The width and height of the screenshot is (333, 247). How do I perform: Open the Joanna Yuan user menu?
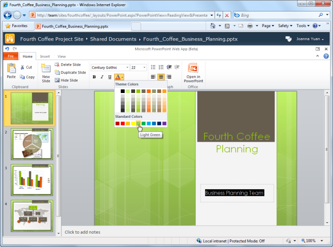point(310,39)
